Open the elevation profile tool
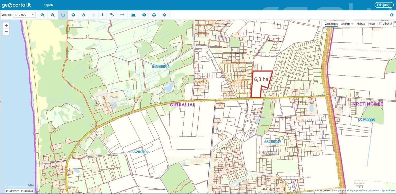 pyautogui.click(x=133, y=15)
